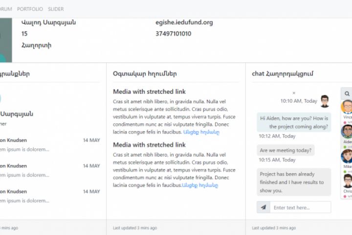Open the PORTFOLIO menu item
Viewport: 352px width, 235px height.
pos(30,9)
